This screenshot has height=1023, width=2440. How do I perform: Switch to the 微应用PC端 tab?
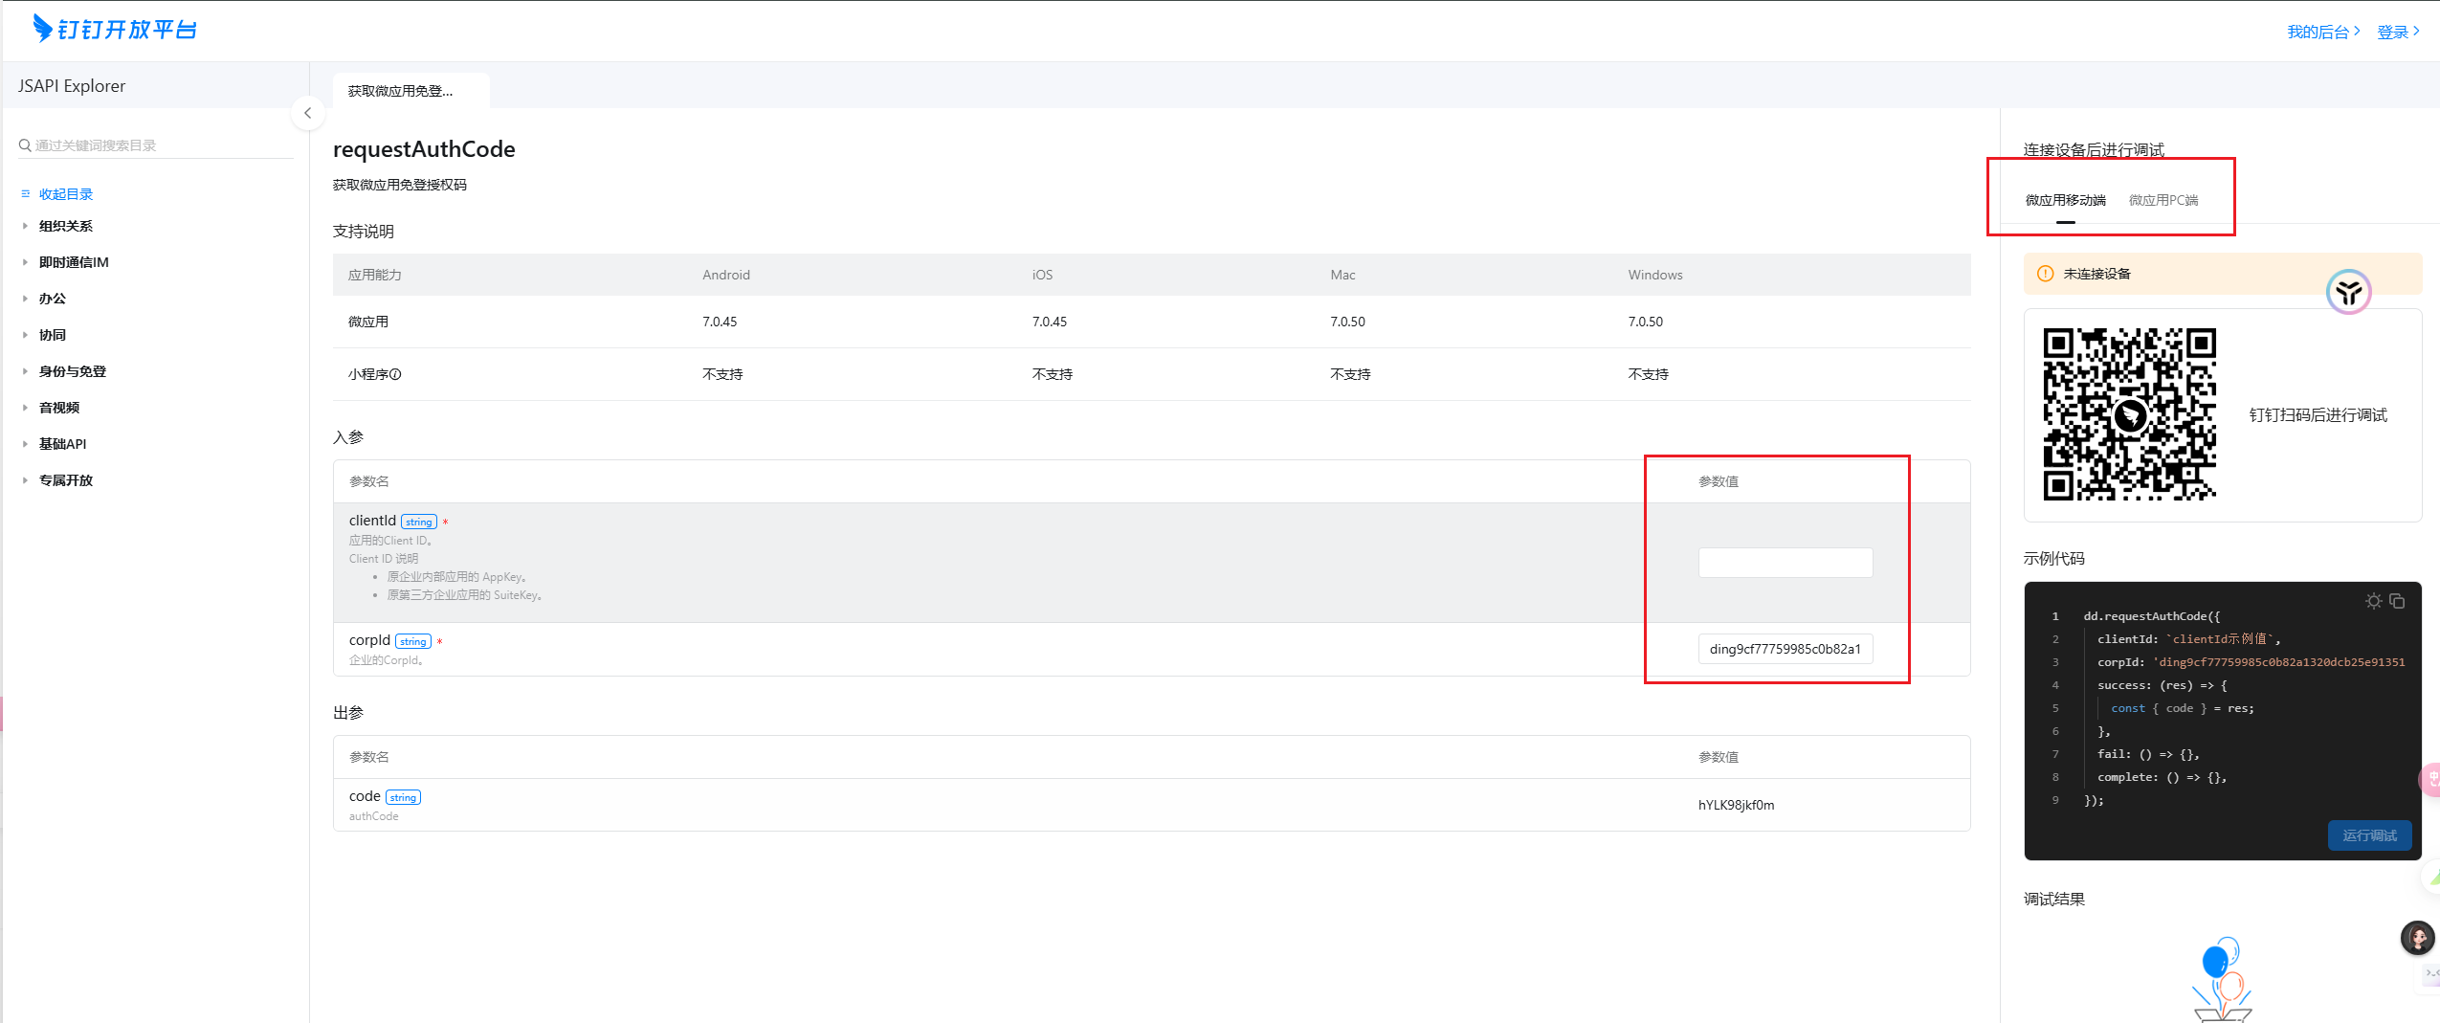coord(2163,200)
